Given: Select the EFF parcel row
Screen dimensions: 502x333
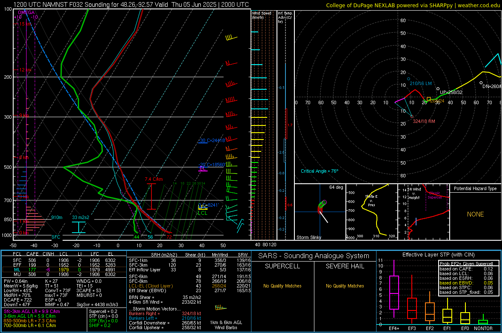Looking at the screenshot, I should pos(64,265).
